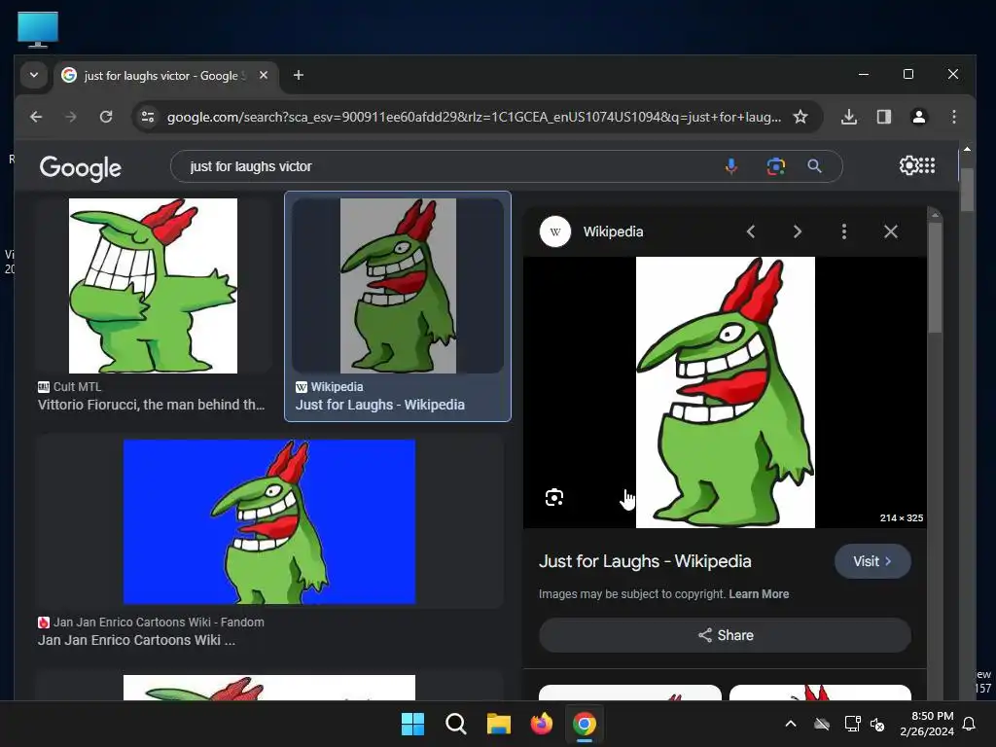Submit search with magnifier icon

[814, 166]
